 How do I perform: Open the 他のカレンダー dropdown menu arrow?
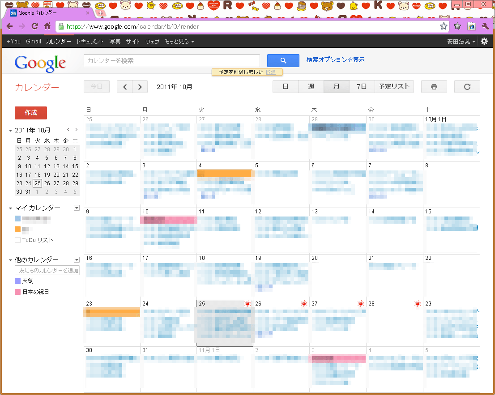(x=77, y=260)
